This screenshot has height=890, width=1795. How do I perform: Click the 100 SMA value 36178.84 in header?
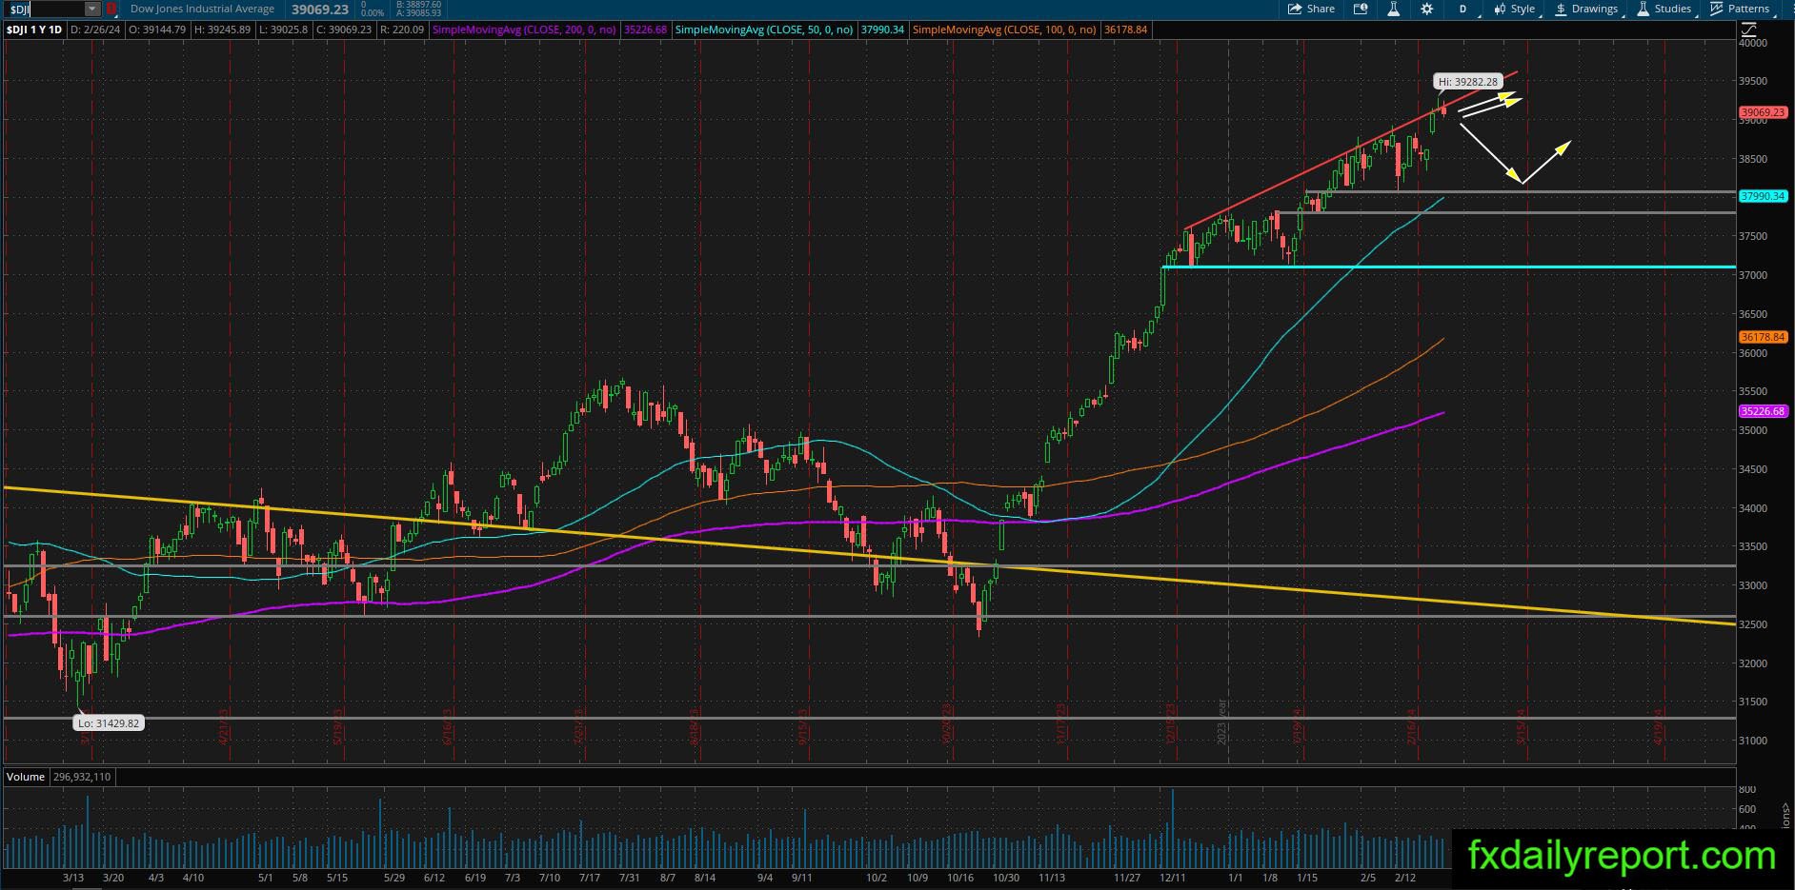tap(1125, 30)
